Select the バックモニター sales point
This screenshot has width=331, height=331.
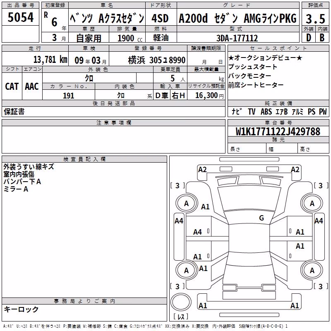pos(250,76)
